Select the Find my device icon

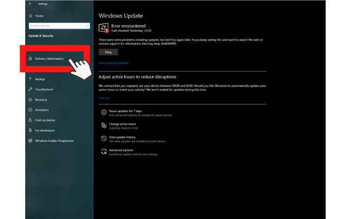pyautogui.click(x=30, y=120)
